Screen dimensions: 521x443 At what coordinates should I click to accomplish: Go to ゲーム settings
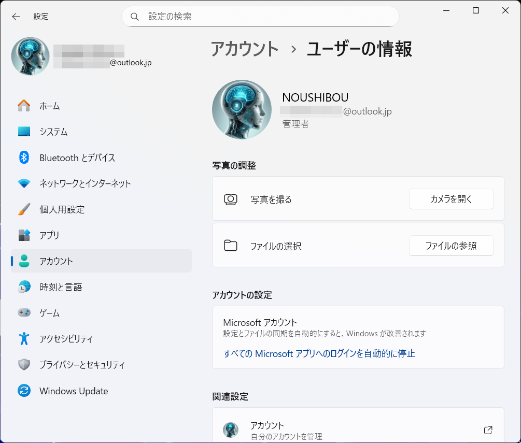[x=101, y=313]
